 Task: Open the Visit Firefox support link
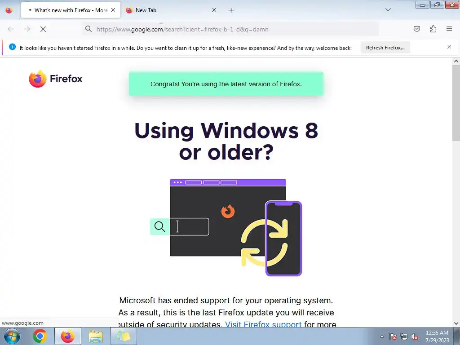pyautogui.click(x=263, y=324)
